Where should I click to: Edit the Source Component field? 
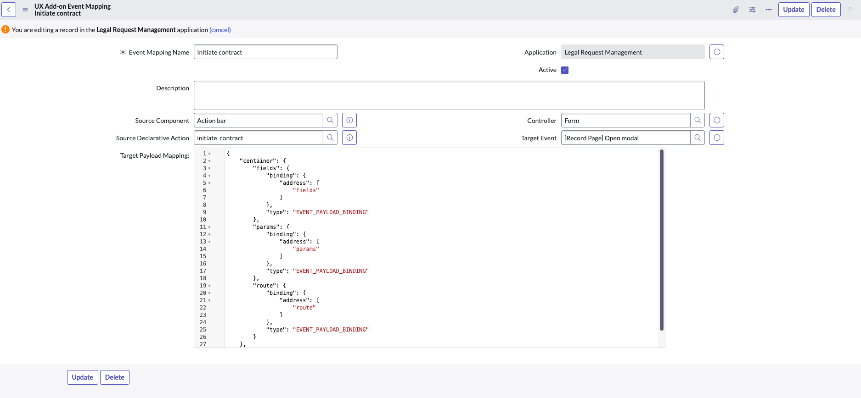point(258,120)
